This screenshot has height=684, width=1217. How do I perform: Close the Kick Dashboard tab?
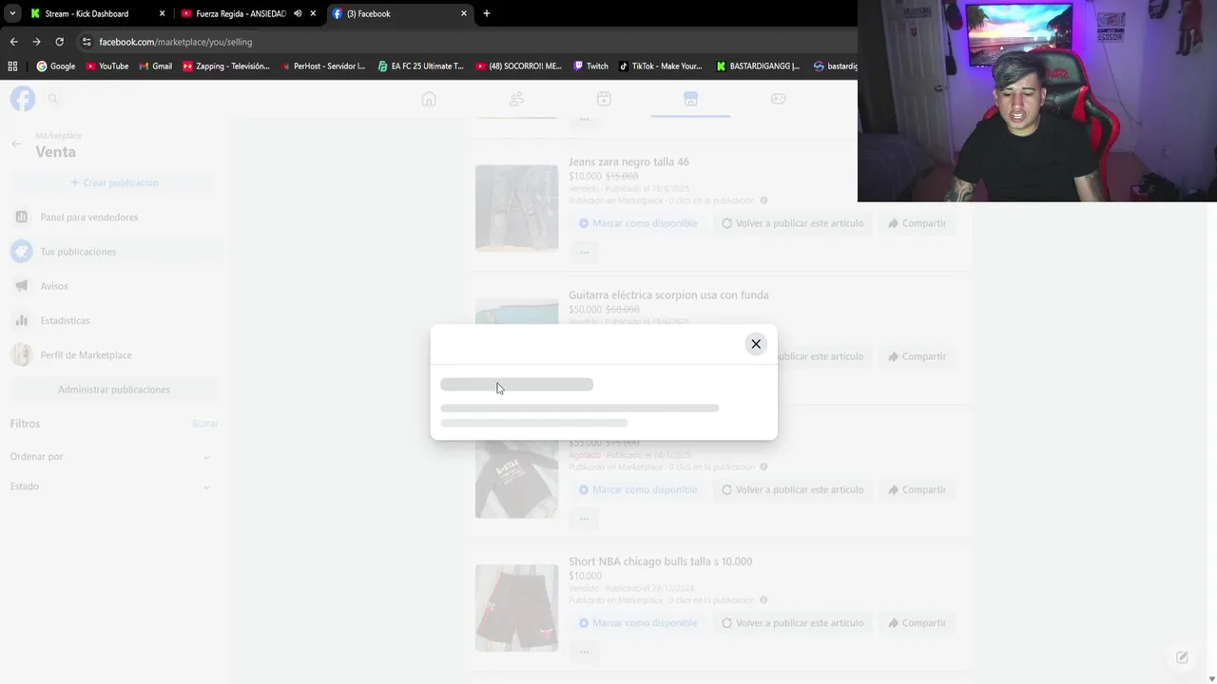pos(162,13)
